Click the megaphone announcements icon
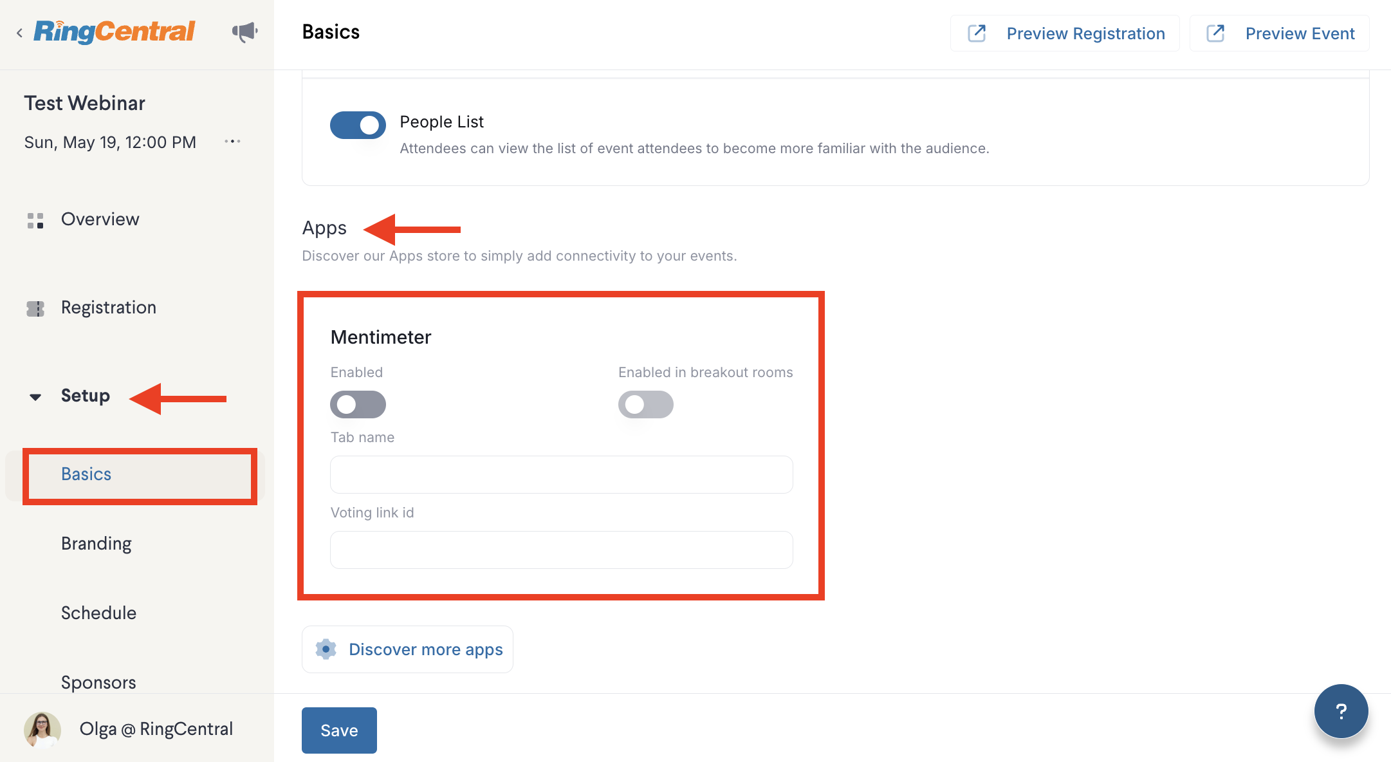The image size is (1391, 762). click(x=244, y=32)
